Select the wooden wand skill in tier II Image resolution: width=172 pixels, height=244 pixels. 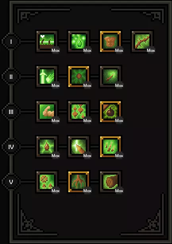pos(110,77)
